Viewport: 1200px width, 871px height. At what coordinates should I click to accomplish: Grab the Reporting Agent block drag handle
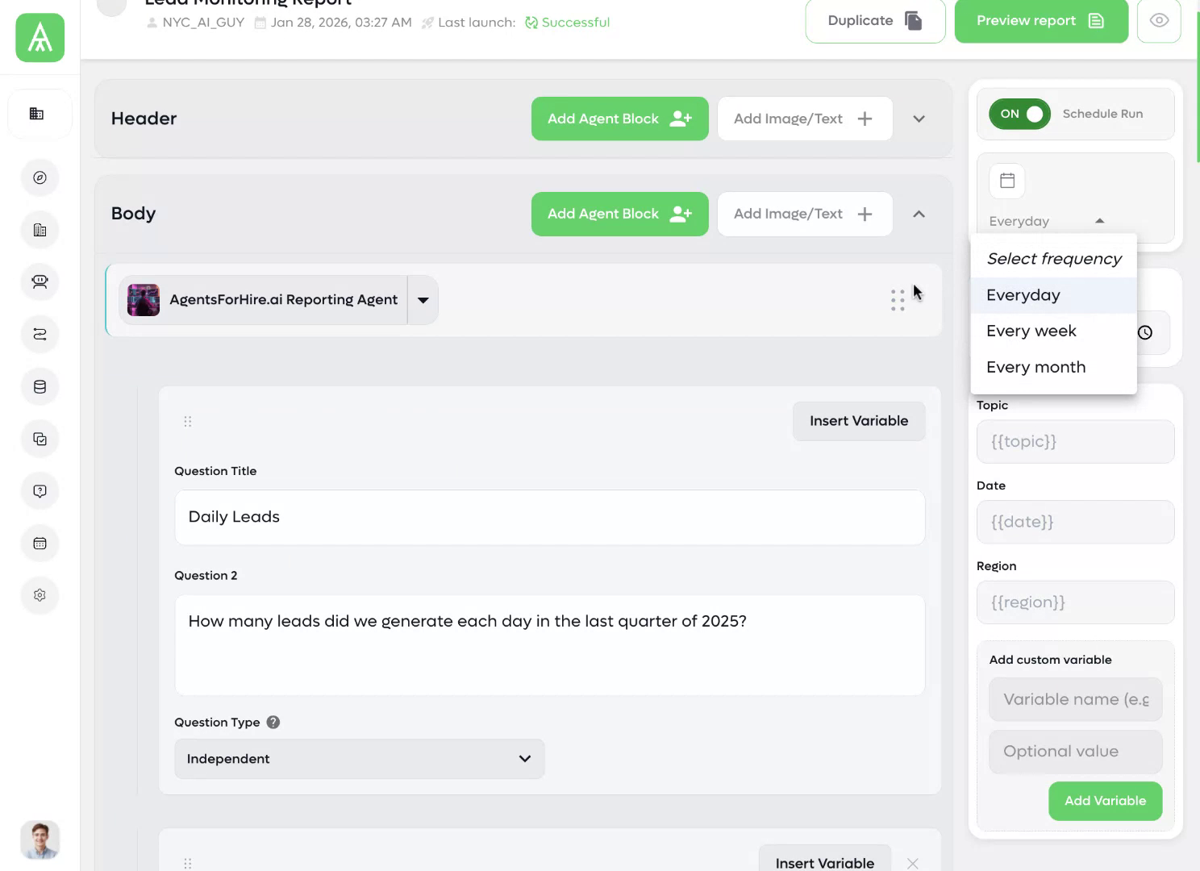point(898,300)
